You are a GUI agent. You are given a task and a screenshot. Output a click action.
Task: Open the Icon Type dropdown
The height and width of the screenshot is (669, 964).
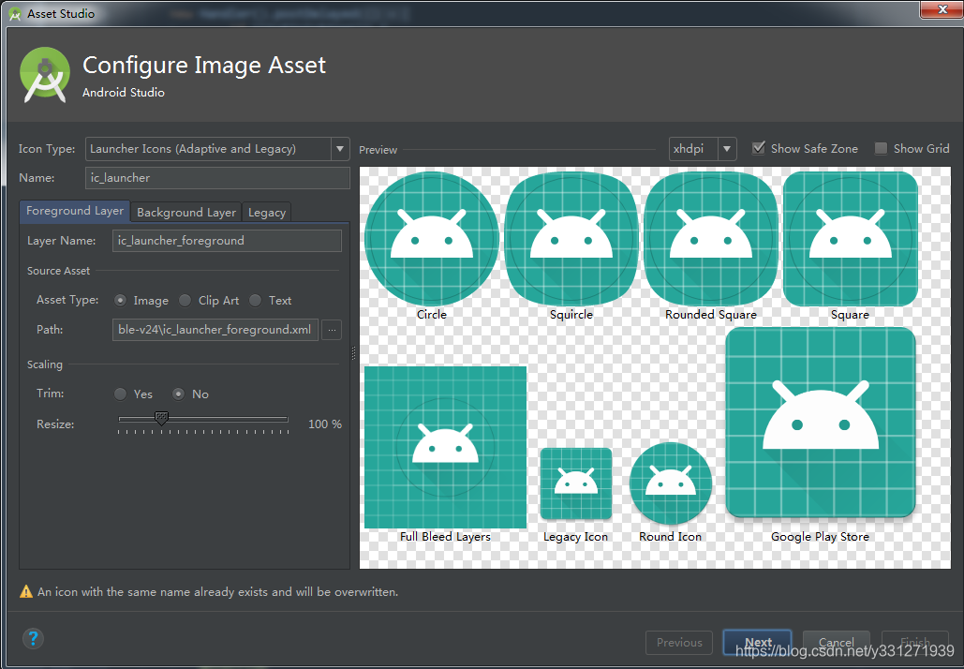[x=340, y=149]
